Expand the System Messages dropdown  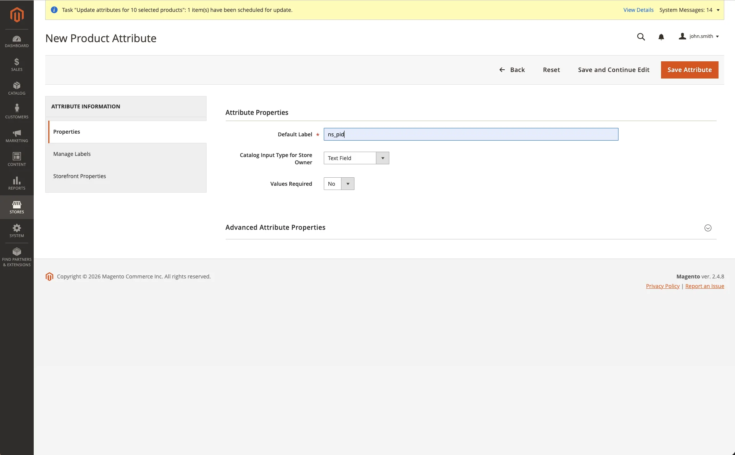tap(689, 10)
